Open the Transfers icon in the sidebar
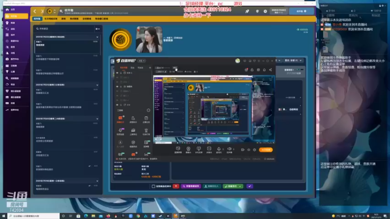This screenshot has height=219, width=390. coord(7,84)
